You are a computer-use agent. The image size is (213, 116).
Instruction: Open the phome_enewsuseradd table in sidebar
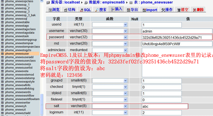click(x=19, y=57)
